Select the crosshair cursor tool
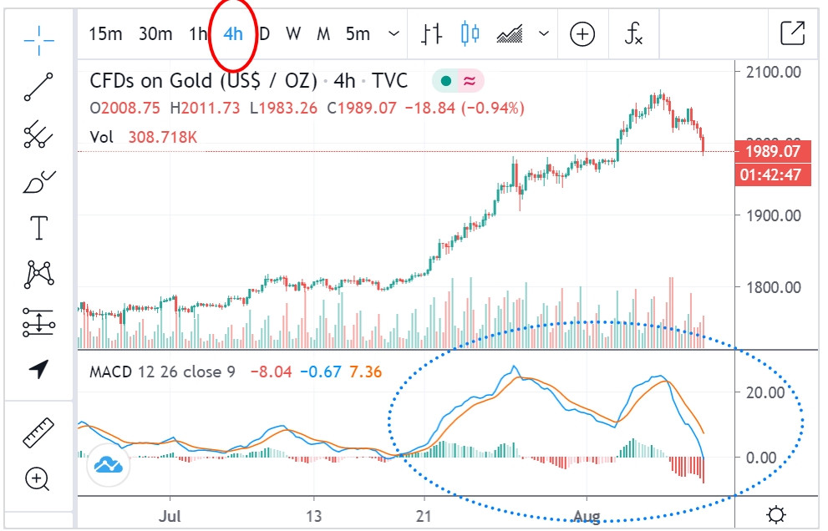828x531 pixels. (x=38, y=37)
